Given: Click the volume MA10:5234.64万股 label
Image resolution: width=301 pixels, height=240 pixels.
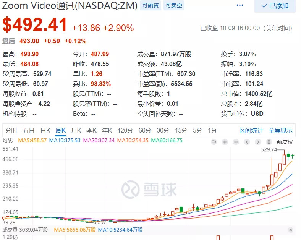Looking at the screenshot, I should tap(120, 230).
